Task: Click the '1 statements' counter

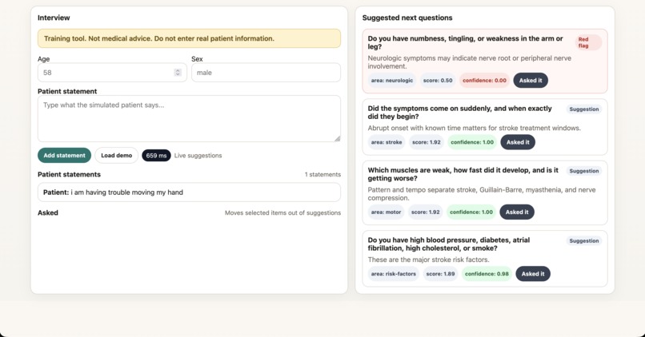Action: (x=323, y=174)
